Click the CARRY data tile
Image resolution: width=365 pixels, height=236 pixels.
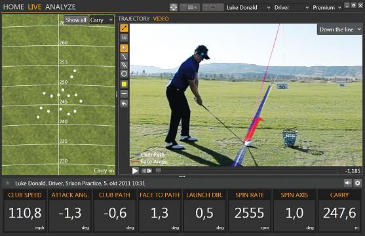tap(339, 211)
